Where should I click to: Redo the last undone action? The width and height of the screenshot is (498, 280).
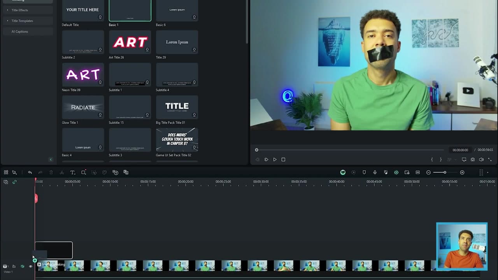[40, 172]
